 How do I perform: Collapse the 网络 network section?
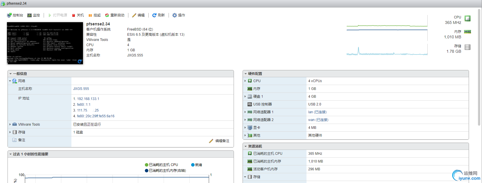click(x=10, y=81)
